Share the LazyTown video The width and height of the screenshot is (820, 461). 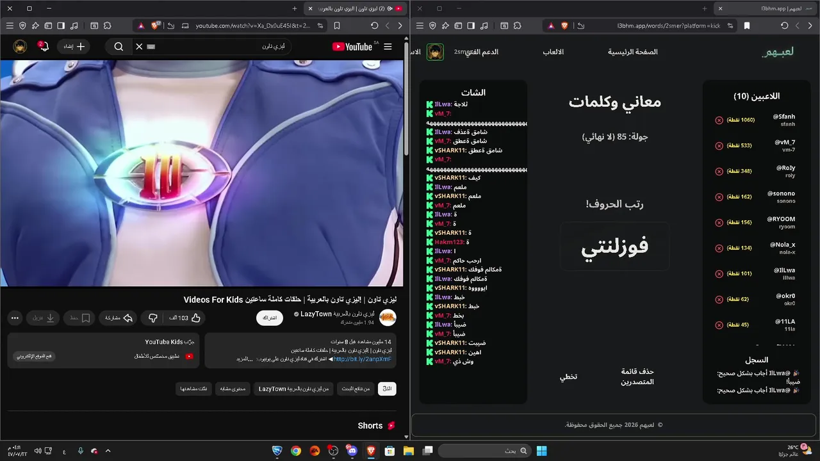click(x=119, y=318)
